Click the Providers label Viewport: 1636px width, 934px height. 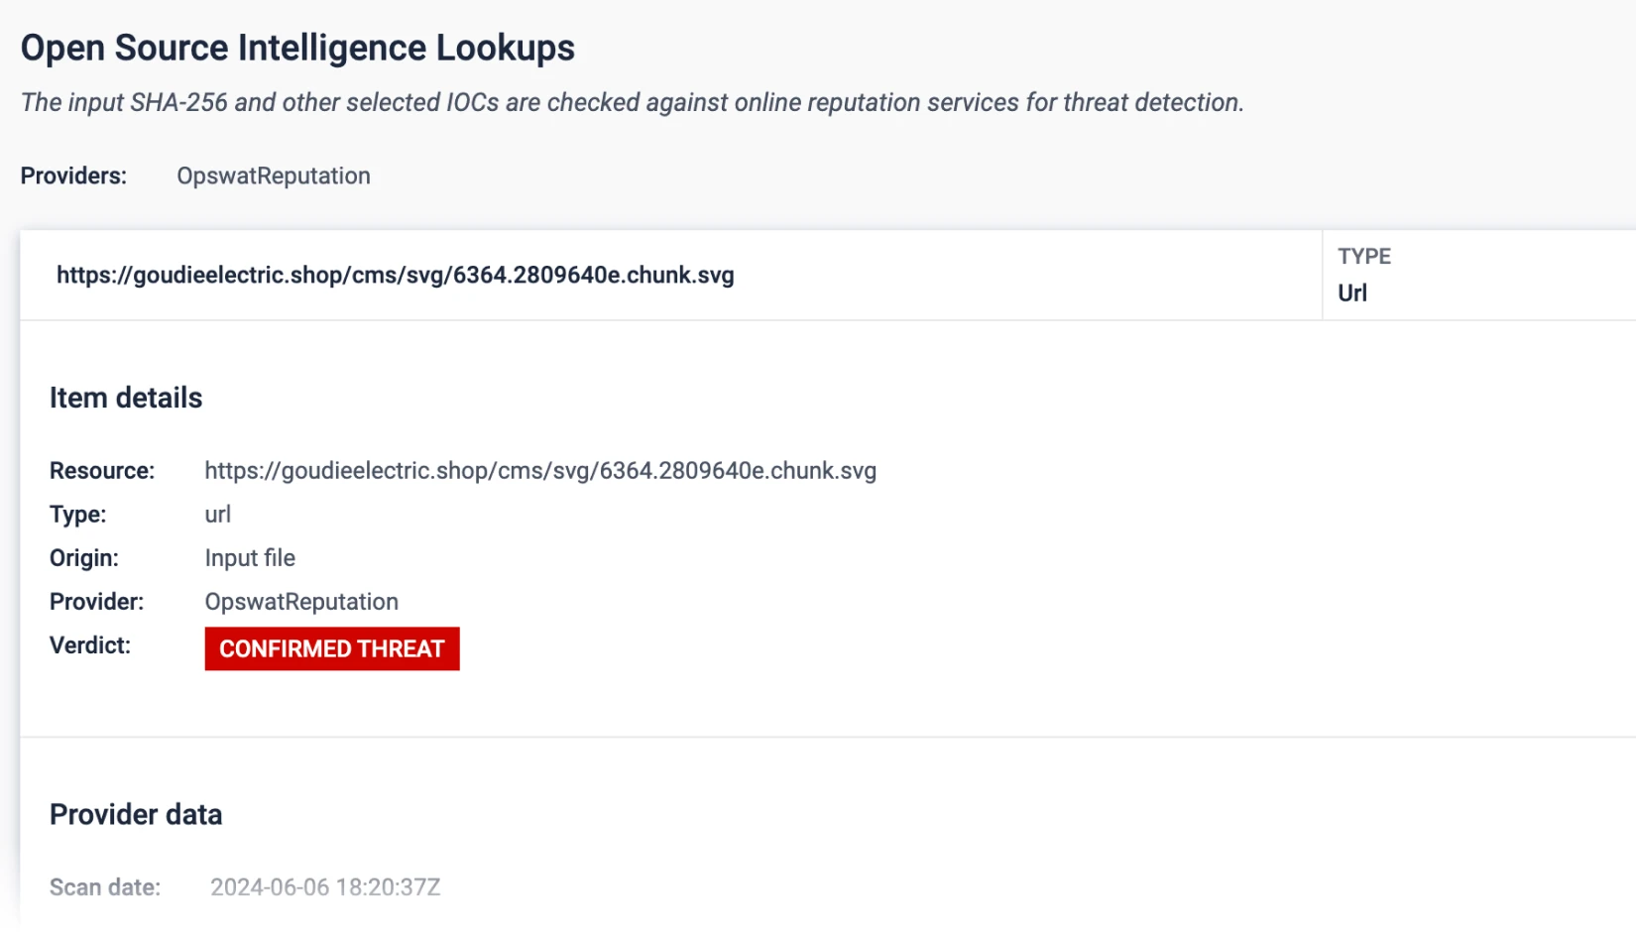pyautogui.click(x=73, y=176)
